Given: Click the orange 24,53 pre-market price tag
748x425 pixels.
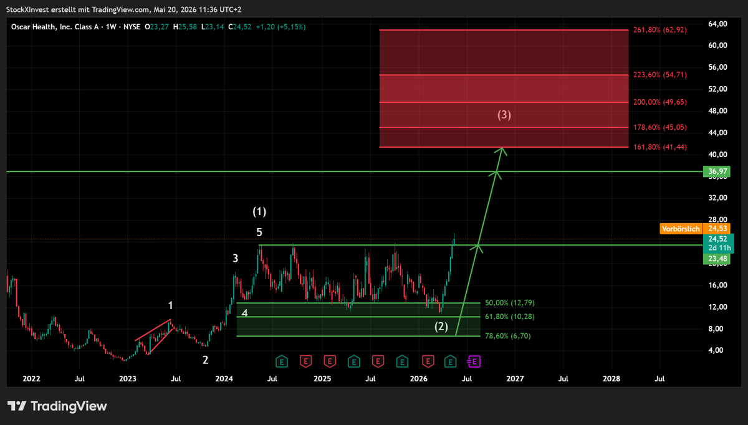Looking at the screenshot, I should click(717, 229).
